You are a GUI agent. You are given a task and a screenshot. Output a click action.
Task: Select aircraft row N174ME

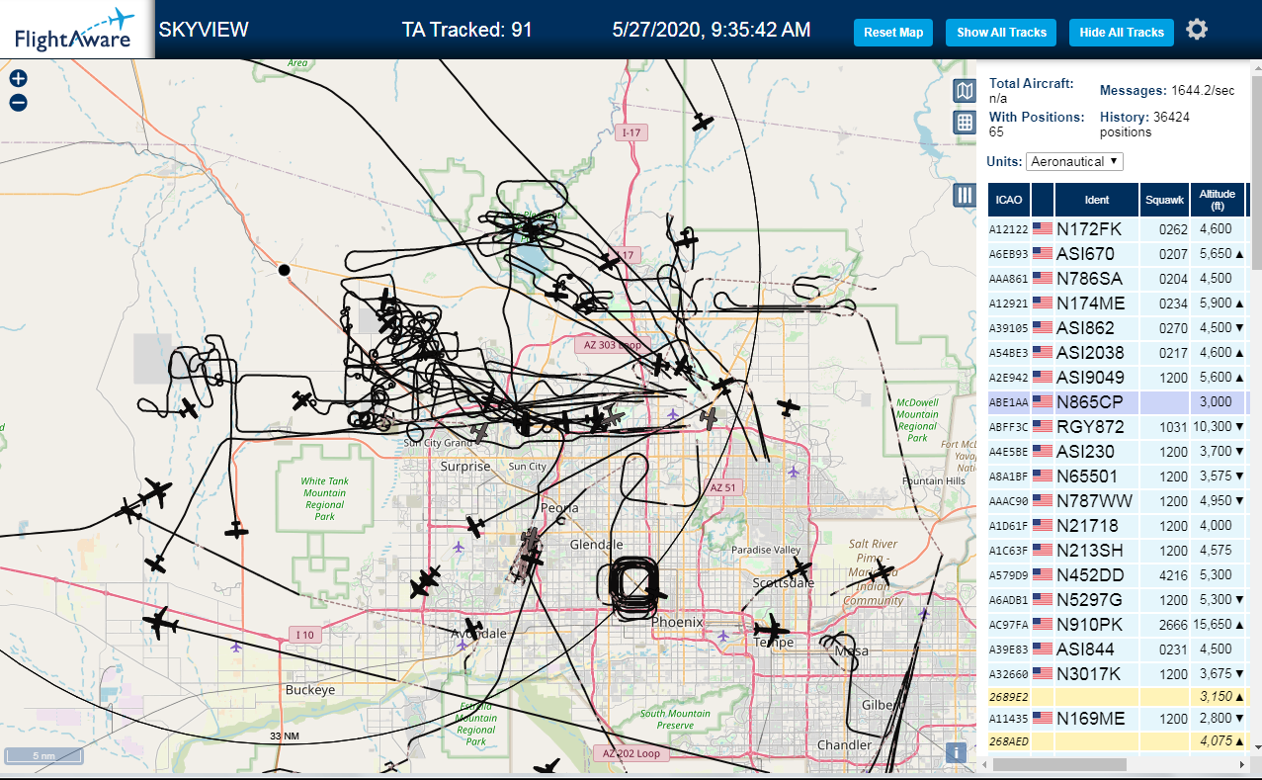[1117, 303]
